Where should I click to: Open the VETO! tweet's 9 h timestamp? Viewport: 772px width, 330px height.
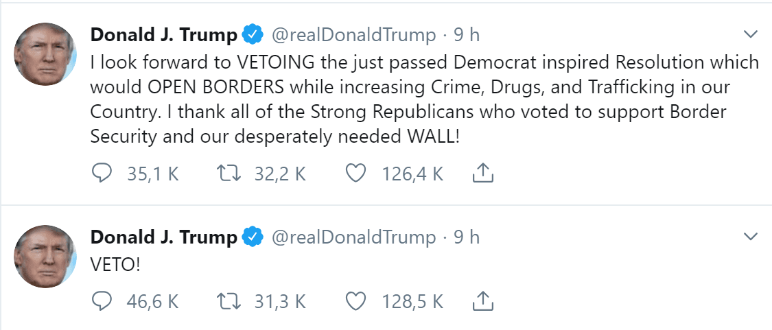467,238
